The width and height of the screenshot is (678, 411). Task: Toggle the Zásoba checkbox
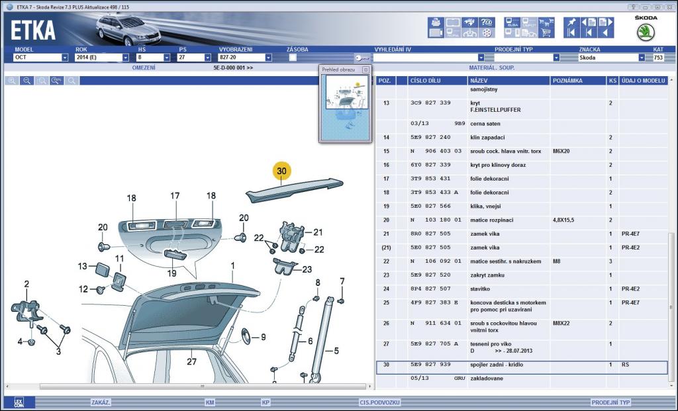(293, 58)
